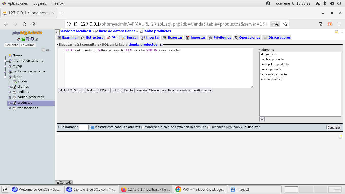Viewport: 345px width, 194px height.
Task: Enable the rollback al finalizar checkbox
Action: point(209,127)
